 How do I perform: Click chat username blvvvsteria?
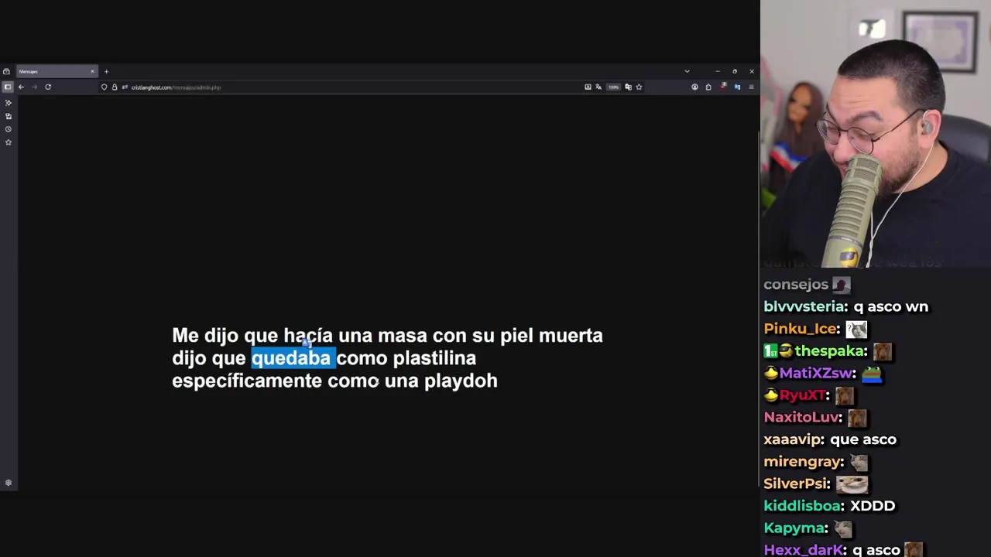coord(805,306)
